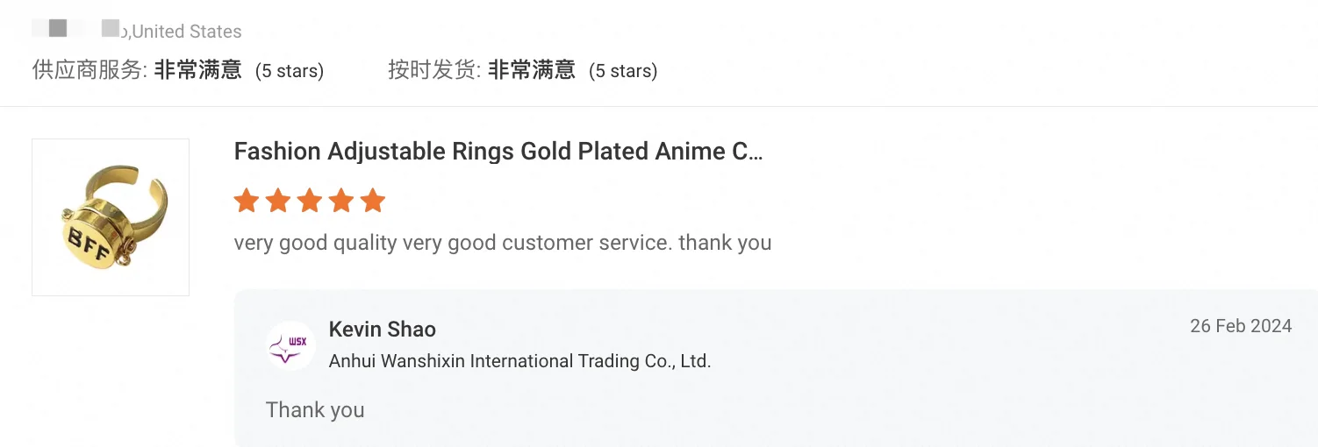Viewport: 1318px width, 447px height.
Task: Click the "Thank you" supplier reply text
Action: point(315,410)
